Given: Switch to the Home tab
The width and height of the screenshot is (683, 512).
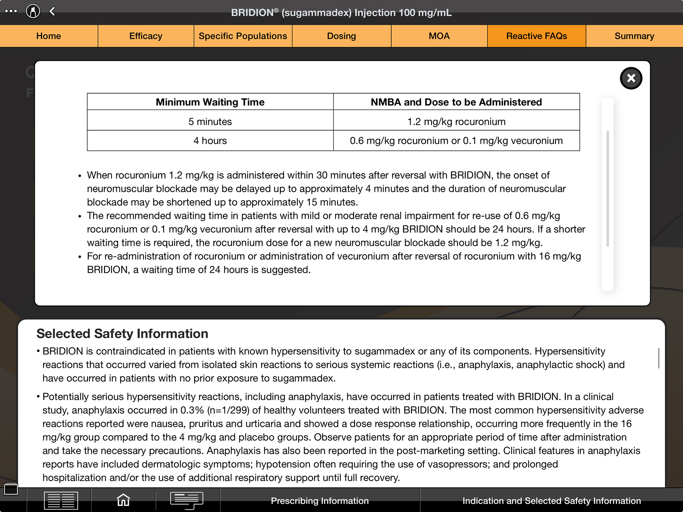Looking at the screenshot, I should [x=49, y=36].
